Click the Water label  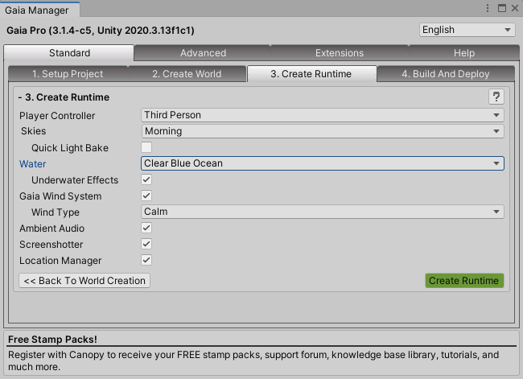[x=33, y=164]
